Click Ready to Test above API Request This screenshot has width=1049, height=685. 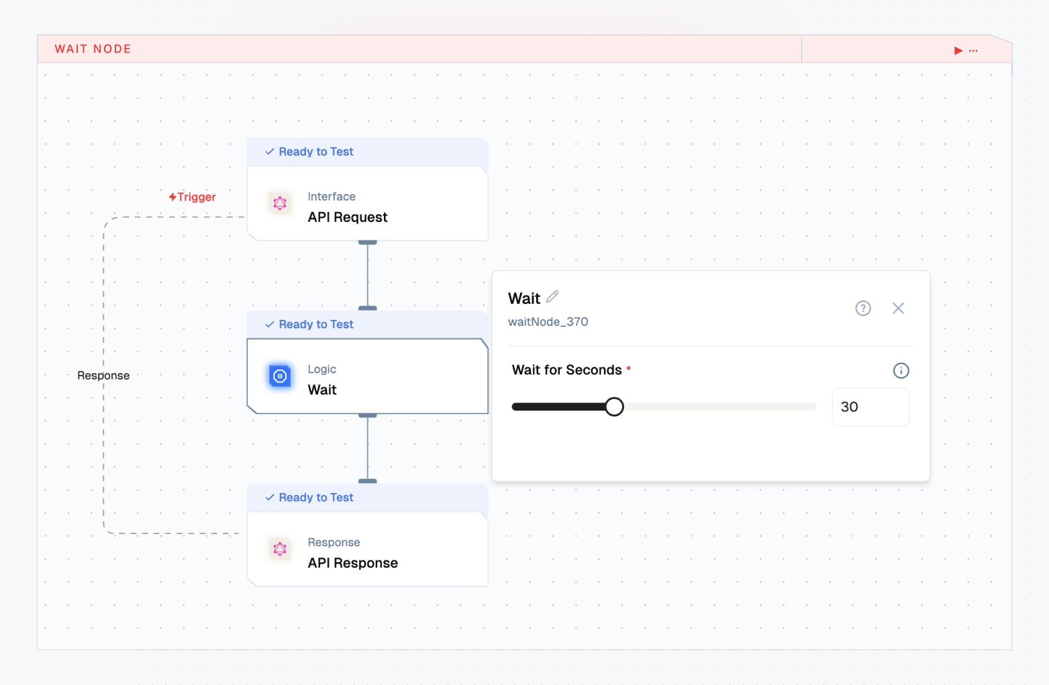pos(315,152)
